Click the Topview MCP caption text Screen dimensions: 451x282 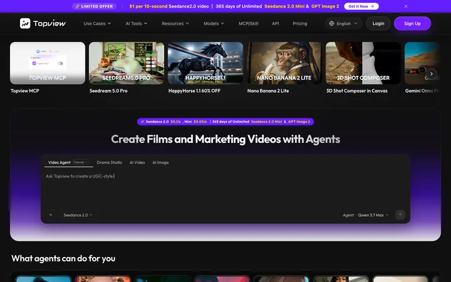coord(24,91)
